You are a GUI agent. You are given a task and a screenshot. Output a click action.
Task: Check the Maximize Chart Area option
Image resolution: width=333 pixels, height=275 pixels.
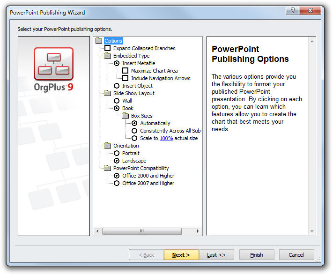point(126,71)
